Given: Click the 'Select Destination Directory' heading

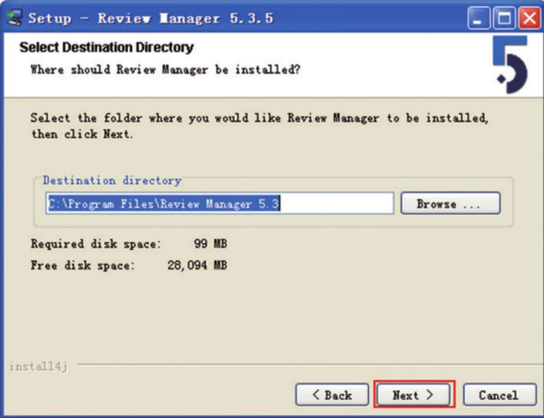Looking at the screenshot, I should point(106,47).
